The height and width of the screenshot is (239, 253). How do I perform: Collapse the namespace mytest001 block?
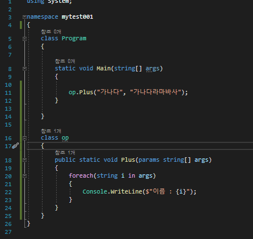(x=24, y=17)
